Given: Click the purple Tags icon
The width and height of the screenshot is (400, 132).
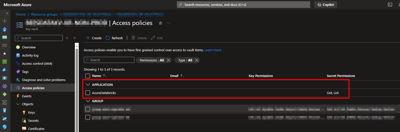Looking at the screenshot, I should tap(18, 72).
